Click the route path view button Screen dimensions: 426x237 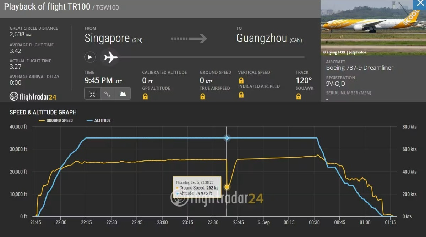pyautogui.click(x=108, y=94)
